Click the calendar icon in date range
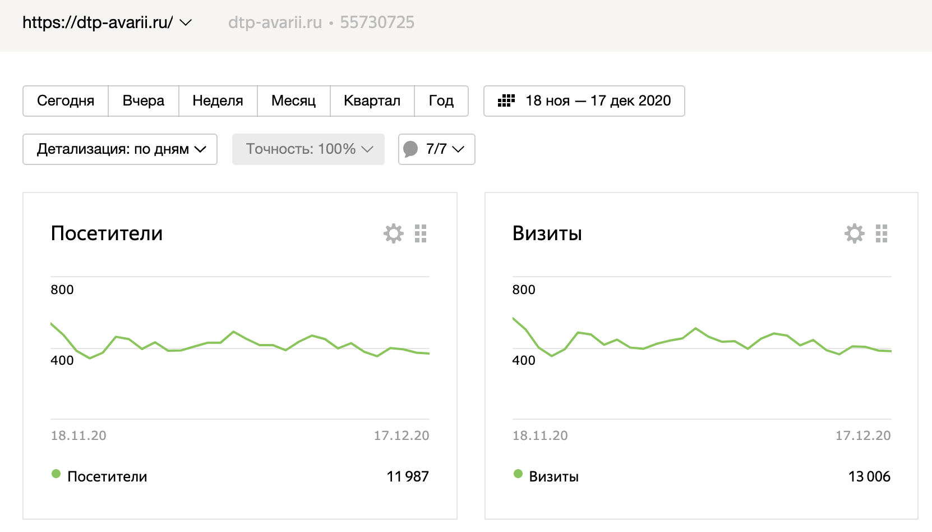932x532 pixels. tap(506, 101)
